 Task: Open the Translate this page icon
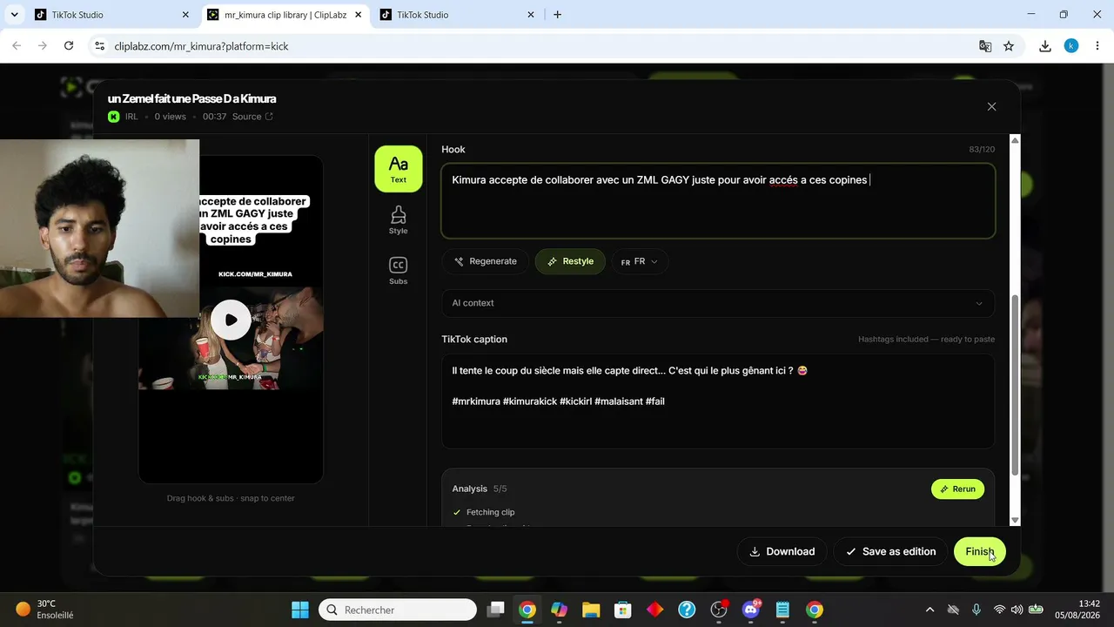pyautogui.click(x=985, y=46)
